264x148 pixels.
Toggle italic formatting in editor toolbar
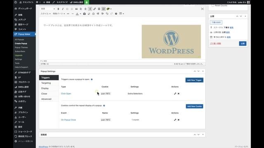[x=63, y=9]
